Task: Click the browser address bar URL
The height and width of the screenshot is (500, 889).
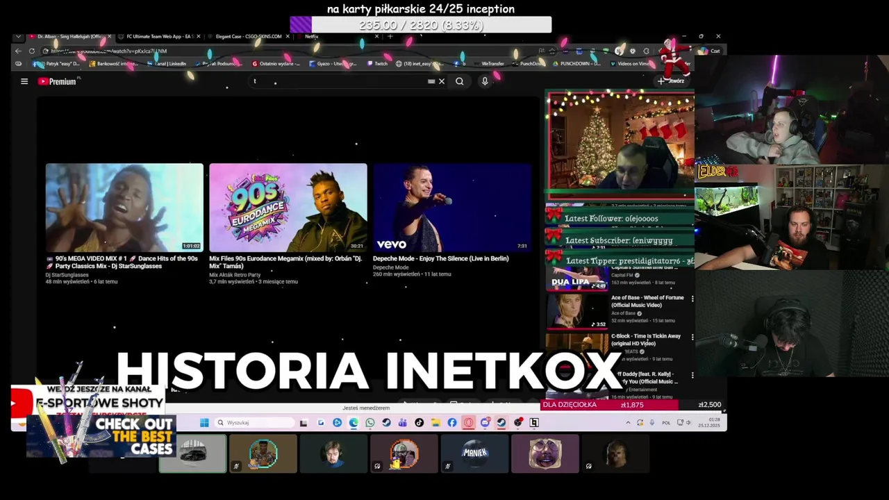Action: coord(109,51)
